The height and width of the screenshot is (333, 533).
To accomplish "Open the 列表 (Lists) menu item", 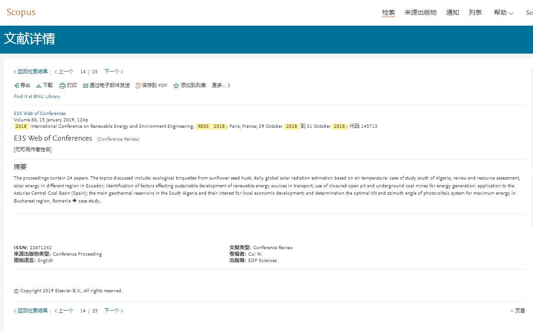I will click(475, 13).
